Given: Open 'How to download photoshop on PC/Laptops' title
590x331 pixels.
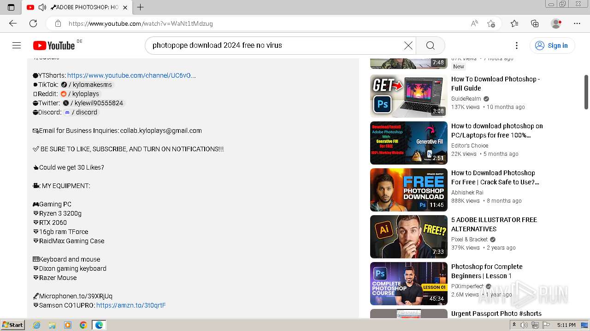Looking at the screenshot, I should (497, 131).
